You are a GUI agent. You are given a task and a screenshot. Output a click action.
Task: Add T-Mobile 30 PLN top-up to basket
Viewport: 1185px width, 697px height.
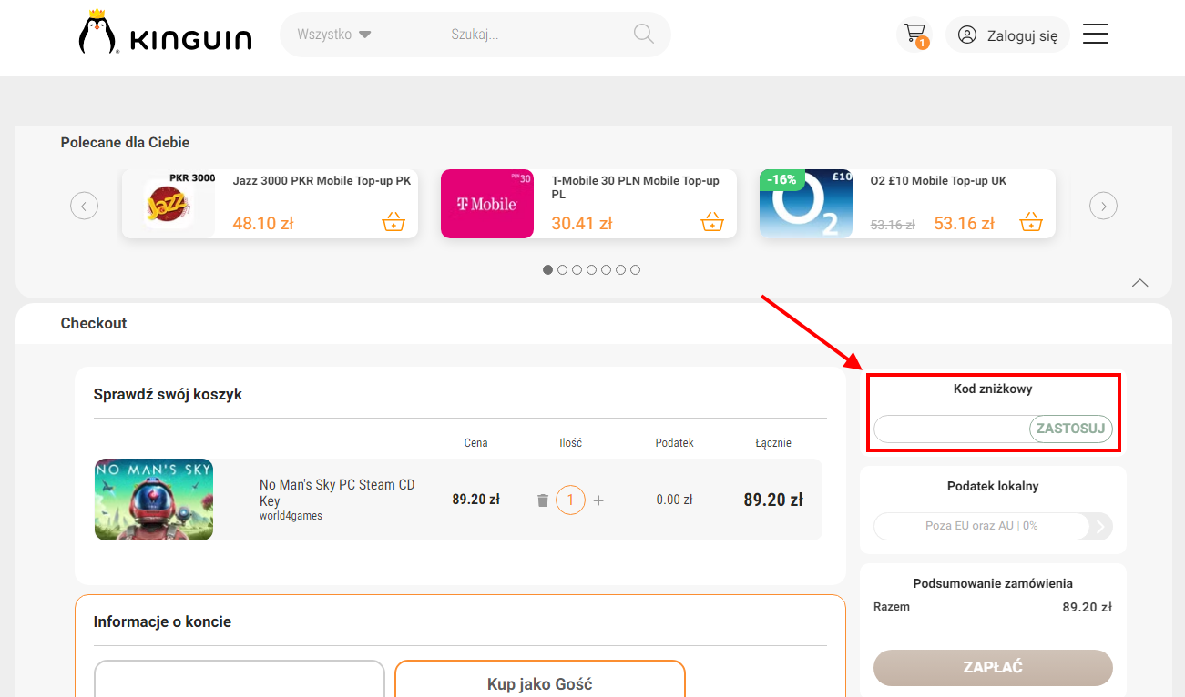(712, 222)
